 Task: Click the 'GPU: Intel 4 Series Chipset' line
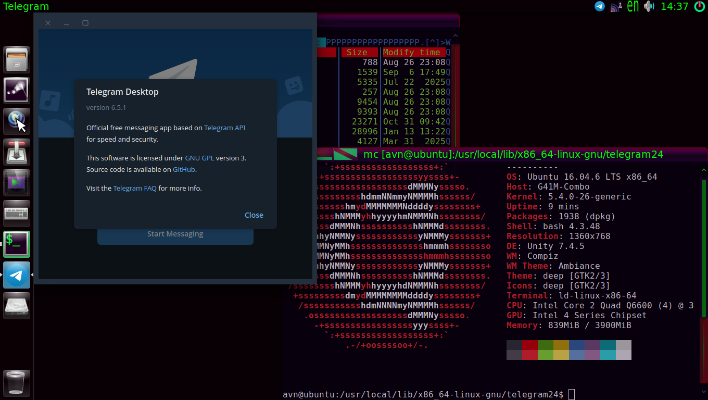[x=577, y=315]
